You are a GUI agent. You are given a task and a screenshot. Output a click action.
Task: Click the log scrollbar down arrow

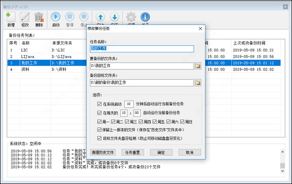click(282, 171)
